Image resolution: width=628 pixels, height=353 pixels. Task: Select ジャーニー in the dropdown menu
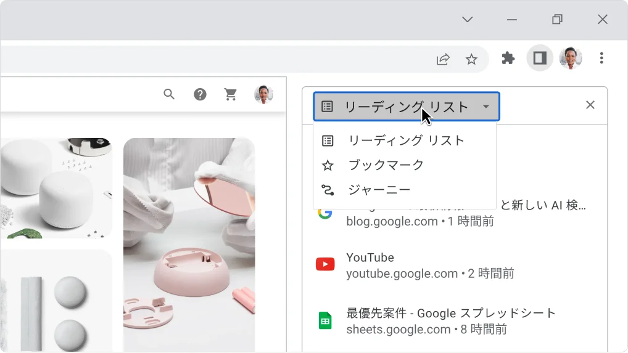pos(405,190)
